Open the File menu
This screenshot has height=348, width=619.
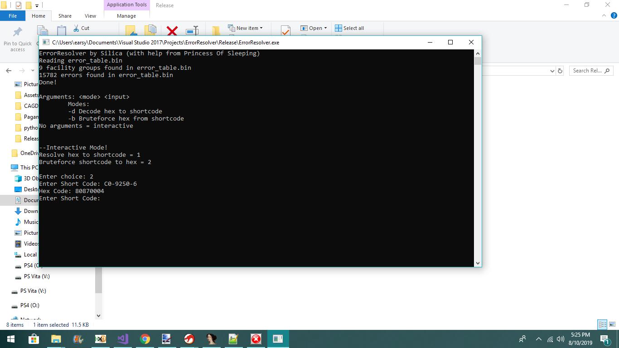point(13,16)
